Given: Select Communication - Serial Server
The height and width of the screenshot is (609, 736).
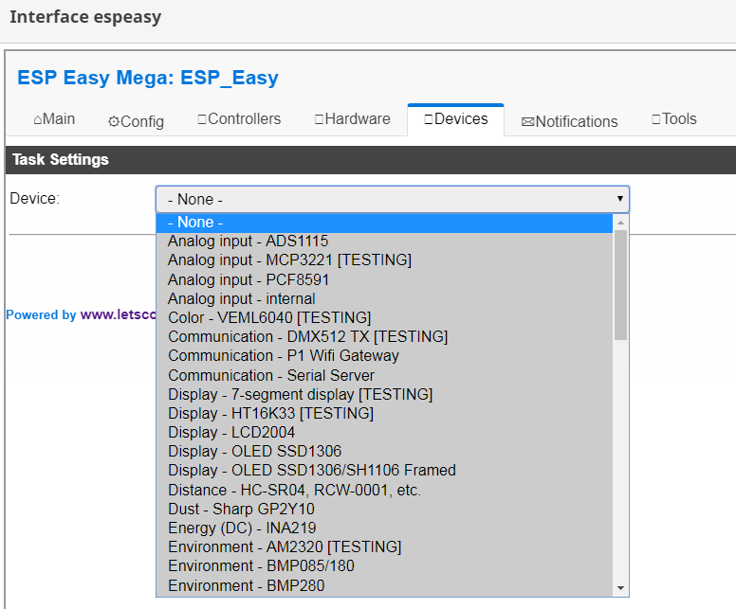Looking at the screenshot, I should click(384, 375).
